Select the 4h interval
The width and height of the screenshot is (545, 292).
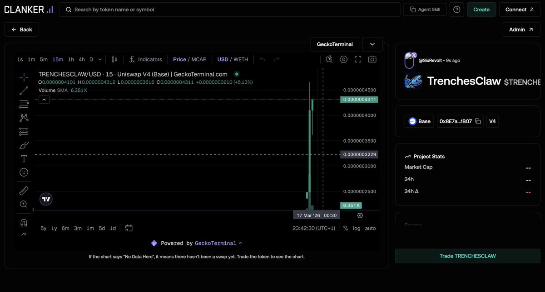(x=82, y=59)
